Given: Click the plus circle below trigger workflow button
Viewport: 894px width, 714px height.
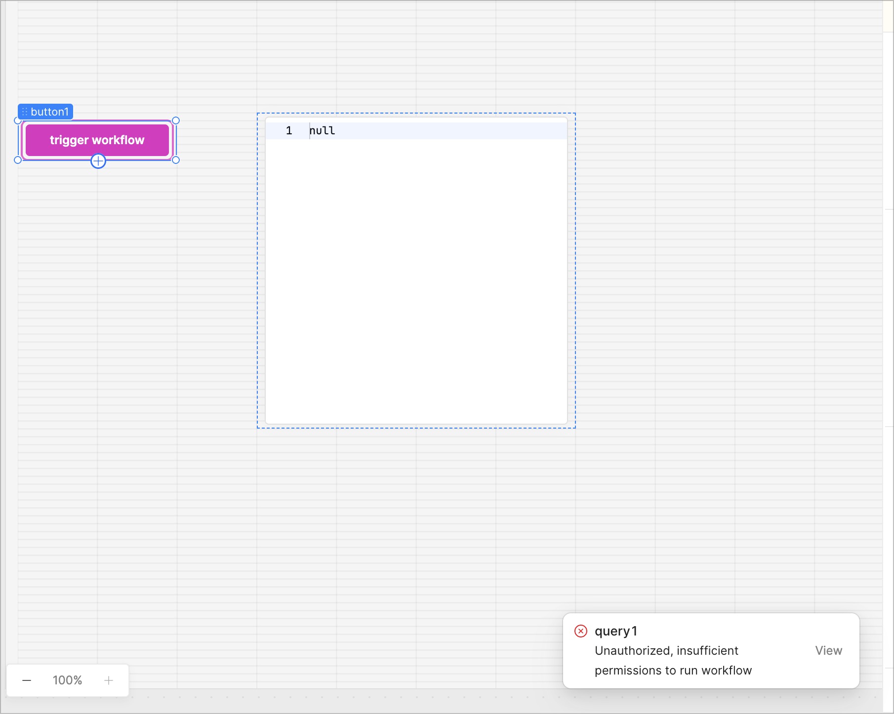Looking at the screenshot, I should (98, 161).
